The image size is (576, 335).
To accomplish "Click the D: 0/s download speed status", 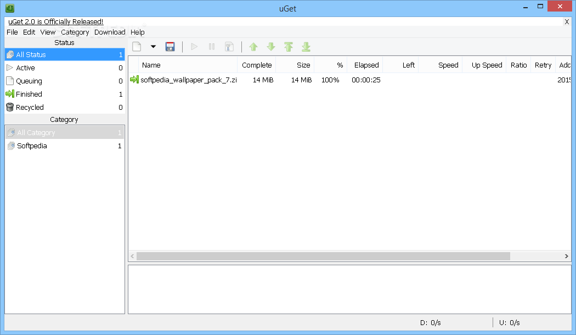I will [x=431, y=322].
